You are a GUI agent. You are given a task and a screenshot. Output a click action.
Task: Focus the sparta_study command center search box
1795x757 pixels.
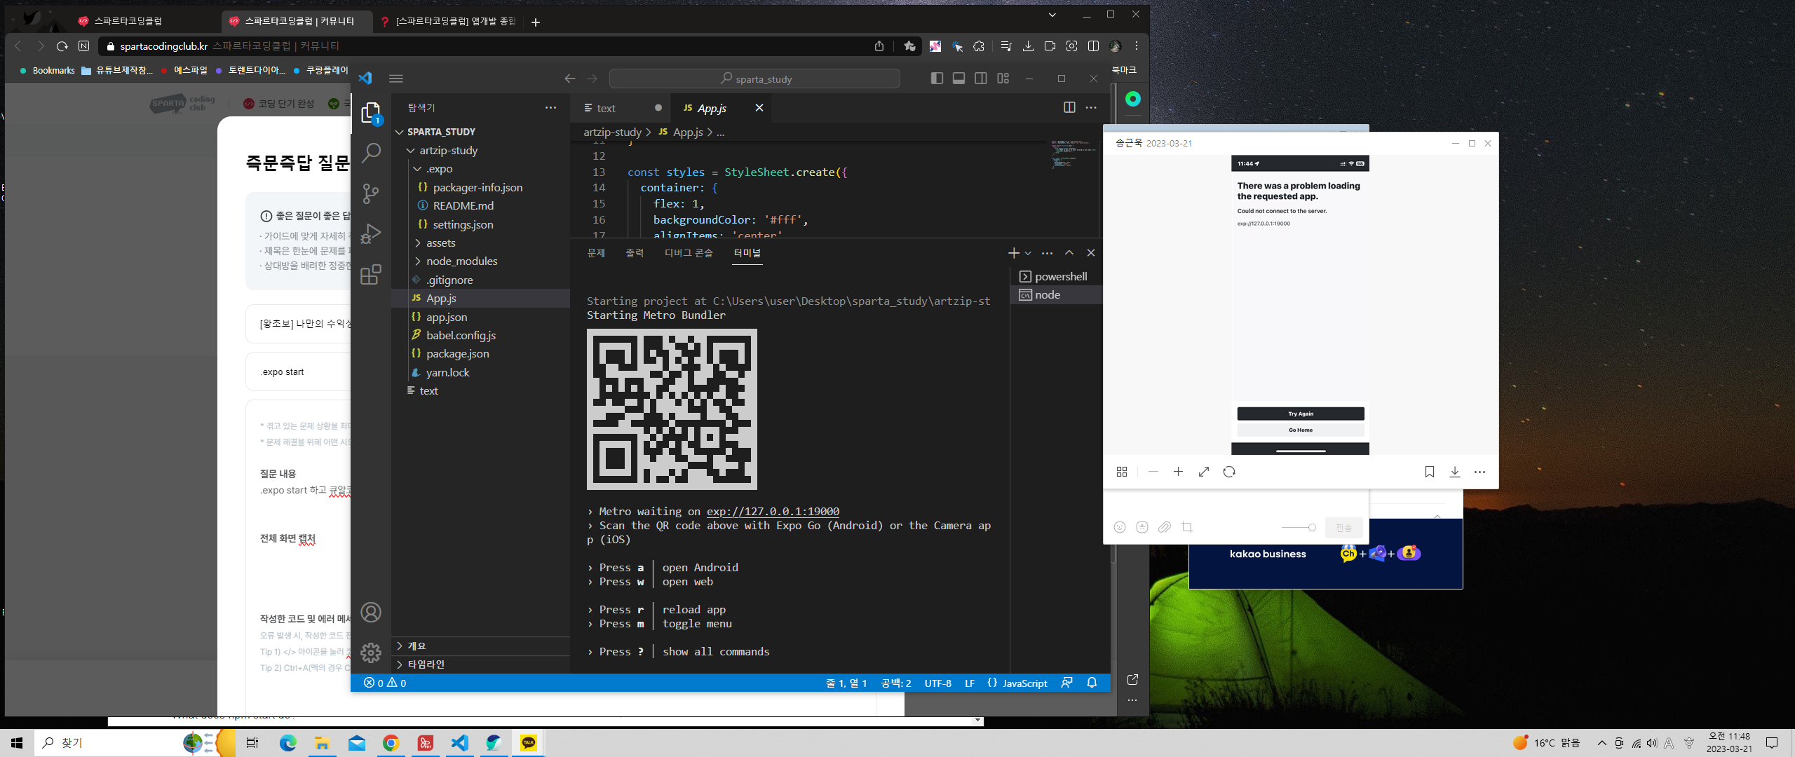[754, 79]
